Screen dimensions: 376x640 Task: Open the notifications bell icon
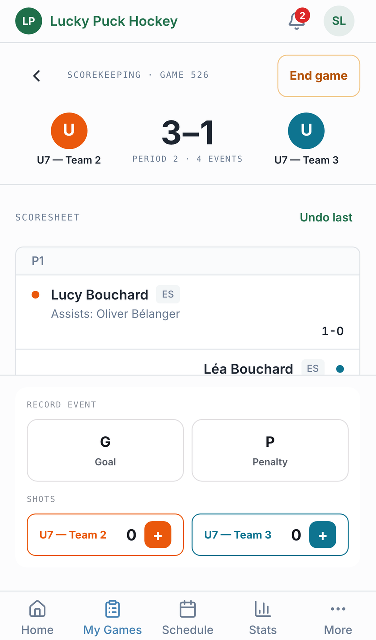297,21
